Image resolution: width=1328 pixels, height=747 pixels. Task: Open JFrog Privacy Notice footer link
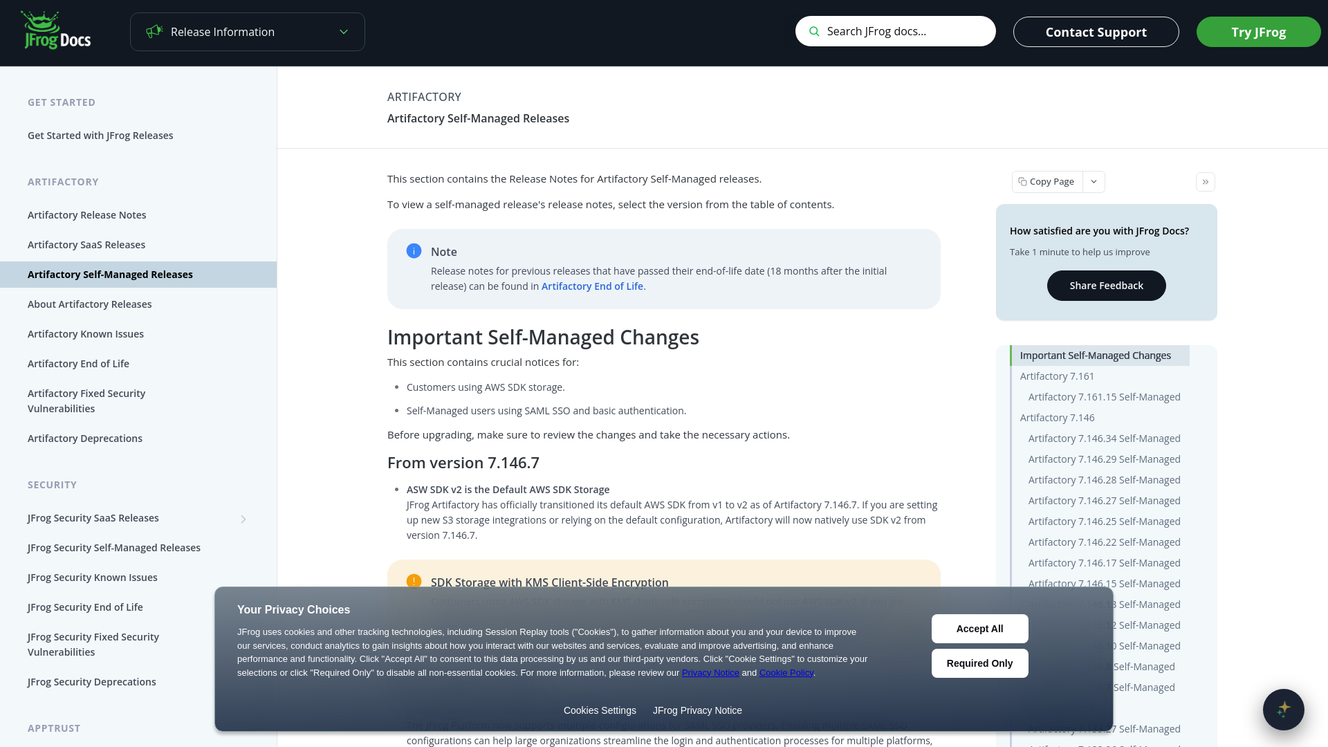pos(697,710)
